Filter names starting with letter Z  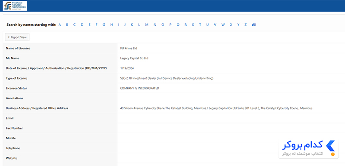coord(245,25)
